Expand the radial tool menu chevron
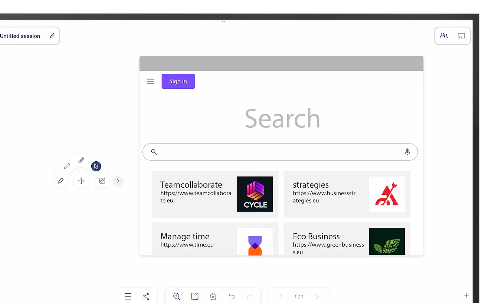This screenshot has width=502, height=303. pos(118,181)
